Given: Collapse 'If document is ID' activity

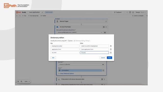Looking at the screenshot, I should point(102,79).
